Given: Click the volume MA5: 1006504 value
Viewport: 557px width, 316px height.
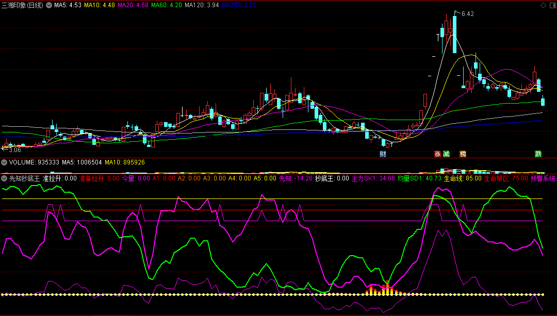Looking at the screenshot, I should click(x=81, y=162).
